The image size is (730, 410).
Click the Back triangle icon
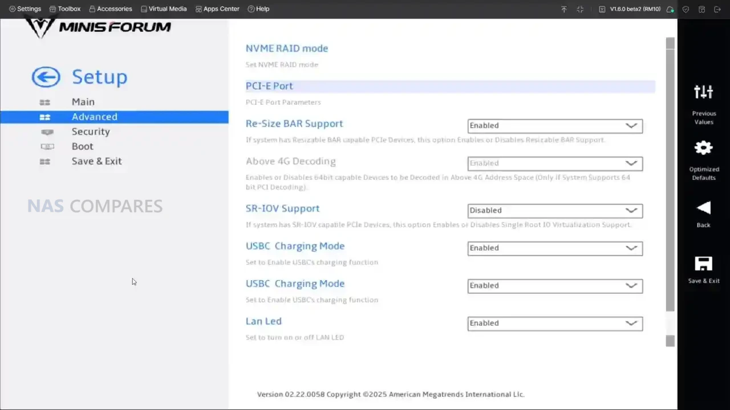(x=703, y=208)
